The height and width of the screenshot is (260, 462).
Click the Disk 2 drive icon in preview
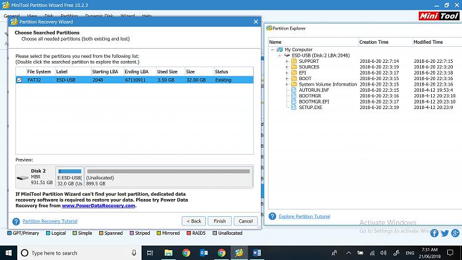click(x=23, y=178)
